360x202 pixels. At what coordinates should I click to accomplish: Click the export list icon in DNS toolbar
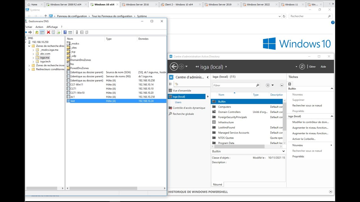point(58,32)
